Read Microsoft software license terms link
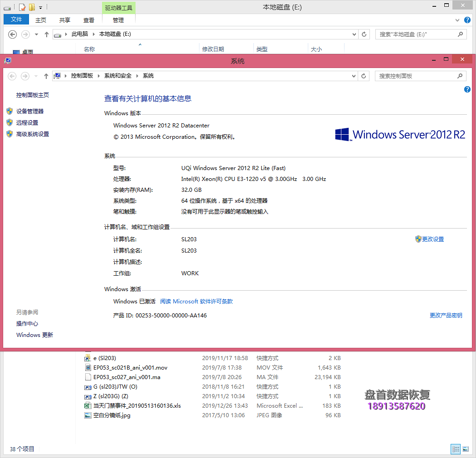The image size is (476, 458). coord(196,301)
